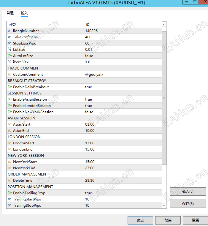Click the 载入(L) button
This screenshot has width=208, height=226.
click(188, 192)
